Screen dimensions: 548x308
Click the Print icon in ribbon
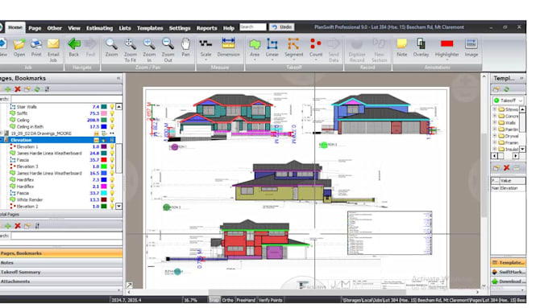(36, 47)
